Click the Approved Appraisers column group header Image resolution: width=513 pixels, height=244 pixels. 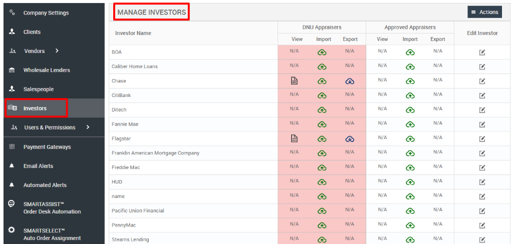[x=410, y=27]
